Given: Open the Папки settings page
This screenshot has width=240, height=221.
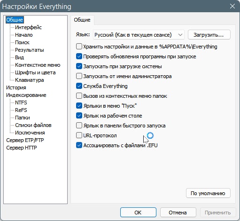Looking at the screenshot, I should (x=23, y=118).
